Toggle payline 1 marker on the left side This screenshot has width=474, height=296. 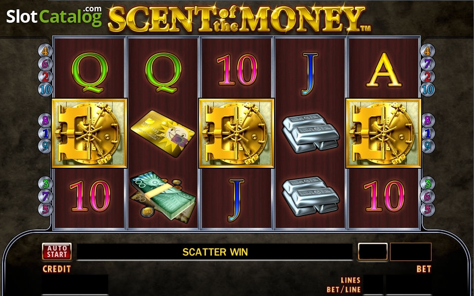click(45, 133)
